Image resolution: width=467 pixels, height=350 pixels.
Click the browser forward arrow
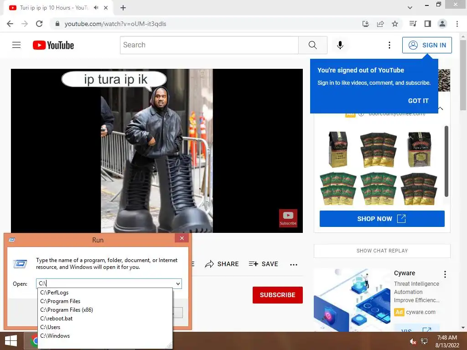pos(25,24)
